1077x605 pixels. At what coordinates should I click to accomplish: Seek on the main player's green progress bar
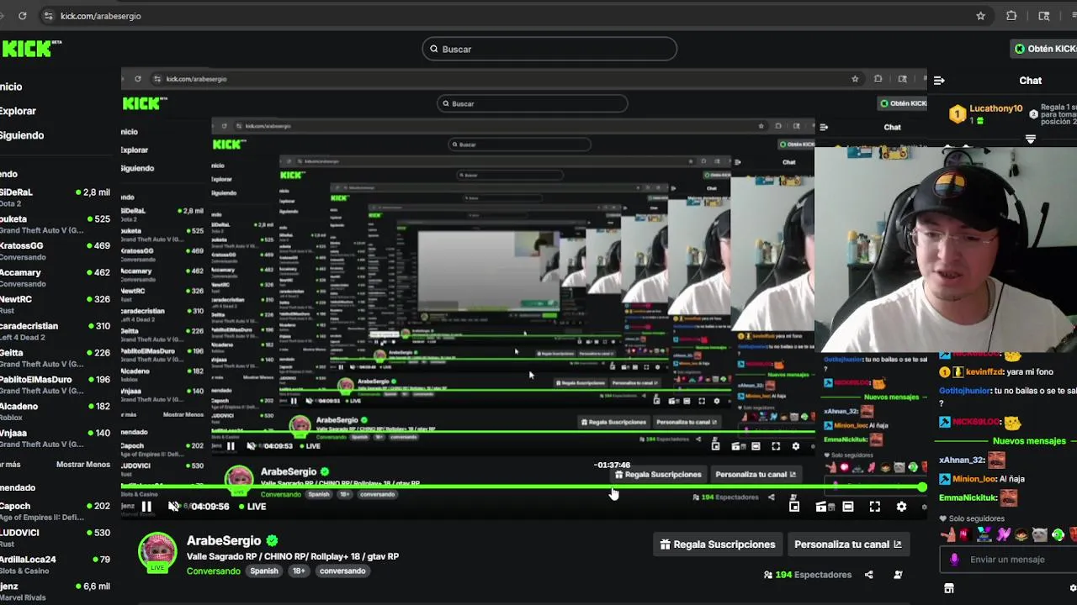pos(522,487)
